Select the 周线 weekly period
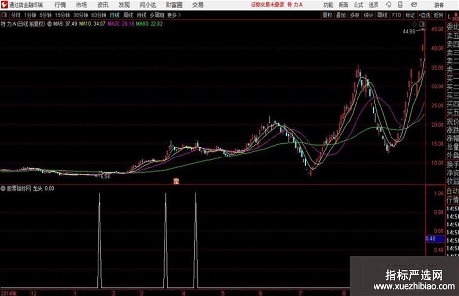459x296 pixels. tap(128, 15)
